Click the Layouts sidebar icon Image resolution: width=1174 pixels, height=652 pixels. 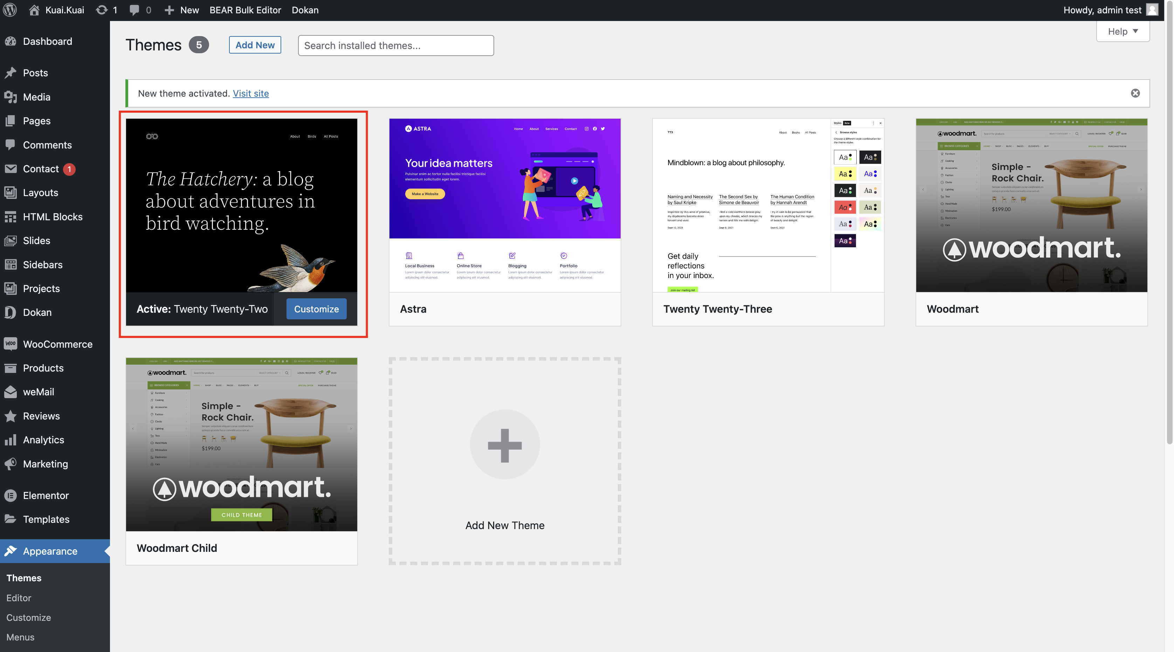click(x=11, y=193)
